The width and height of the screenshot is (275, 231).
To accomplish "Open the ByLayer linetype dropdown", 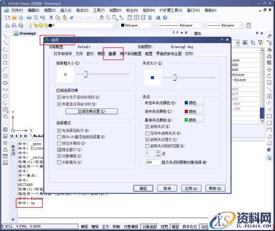I will [x=203, y=25].
